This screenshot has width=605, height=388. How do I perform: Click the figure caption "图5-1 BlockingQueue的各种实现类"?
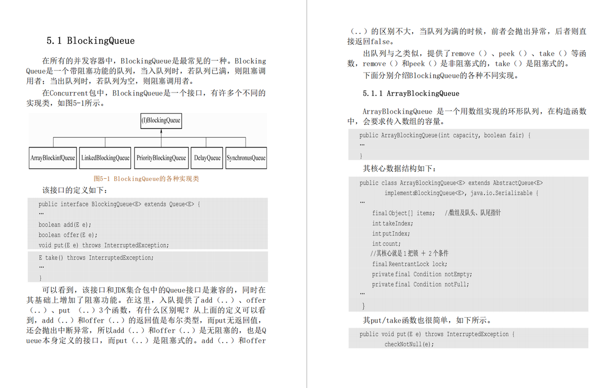pyautogui.click(x=147, y=179)
